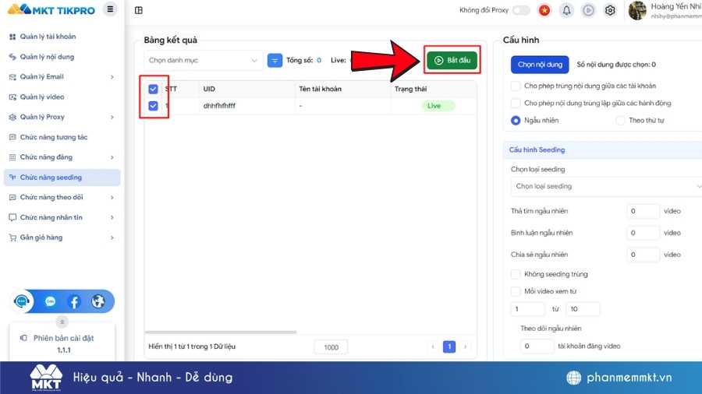Click the Vietnam flag language icon
Image resolution: width=702 pixels, height=394 pixels.
[544, 10]
